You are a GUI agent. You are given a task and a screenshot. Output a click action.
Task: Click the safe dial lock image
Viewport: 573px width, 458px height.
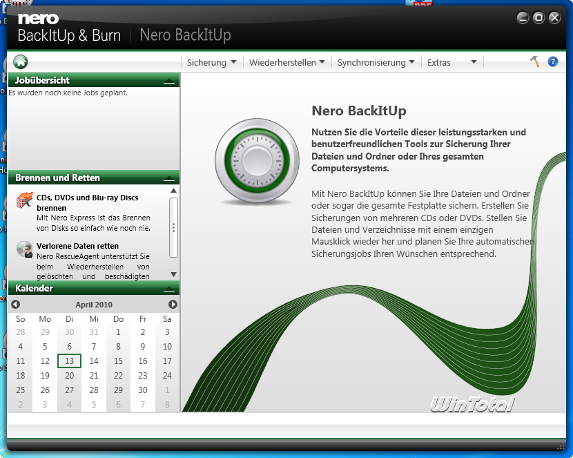(x=257, y=160)
